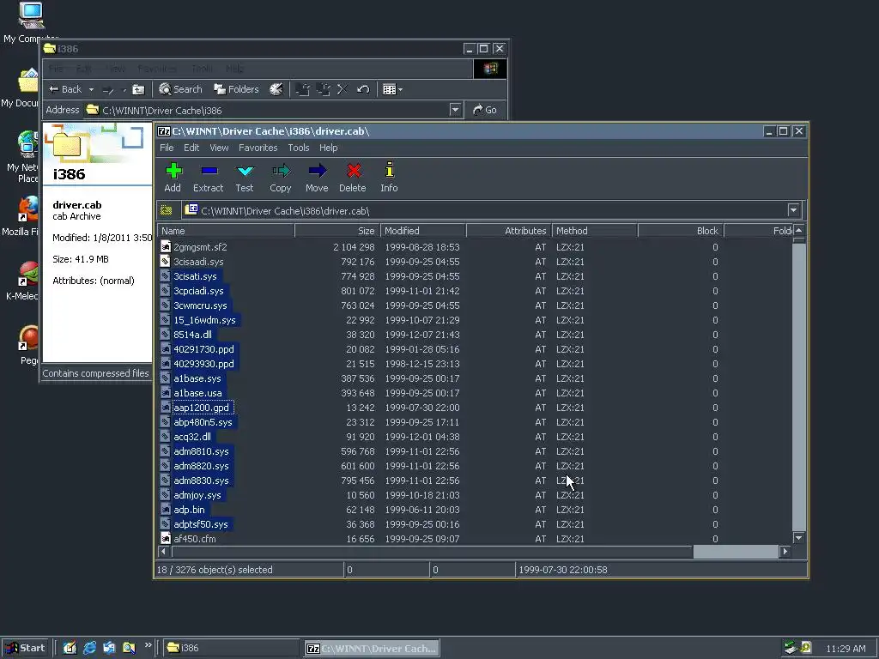879x659 pixels.
Task: Select the file 3cisaadi.sys
Action: [x=198, y=262]
